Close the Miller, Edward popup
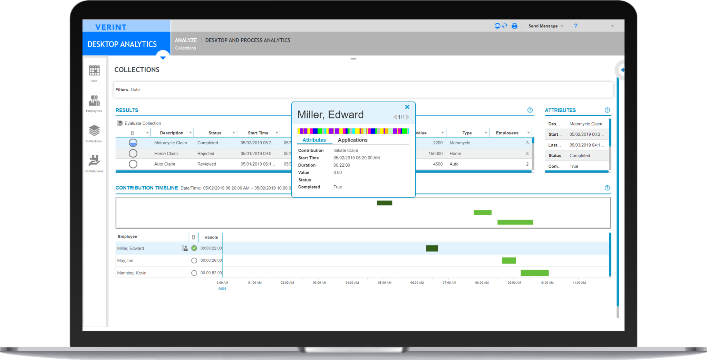The image size is (707, 360). click(407, 107)
